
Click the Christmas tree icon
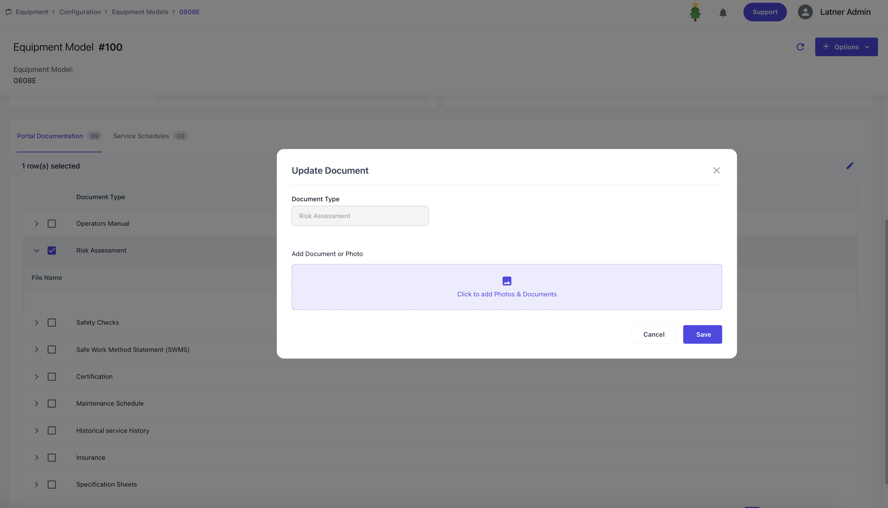pos(695,12)
